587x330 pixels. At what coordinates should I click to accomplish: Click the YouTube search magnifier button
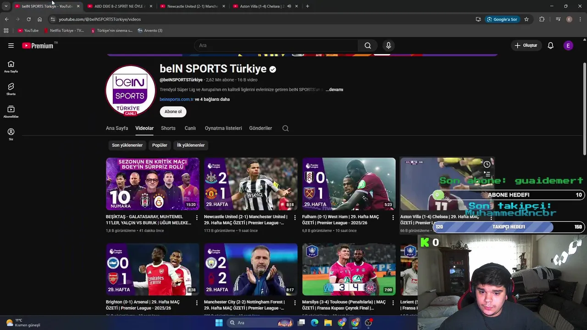click(x=368, y=45)
